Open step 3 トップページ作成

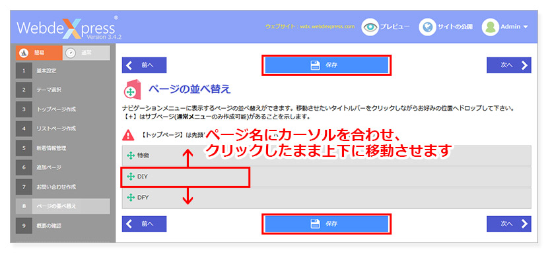[x=63, y=109]
